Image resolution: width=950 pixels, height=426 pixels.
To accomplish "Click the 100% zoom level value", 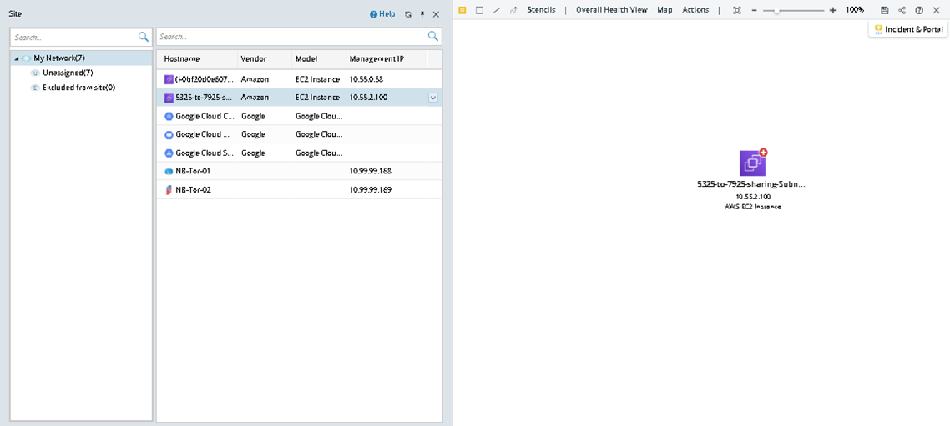I will (x=855, y=10).
